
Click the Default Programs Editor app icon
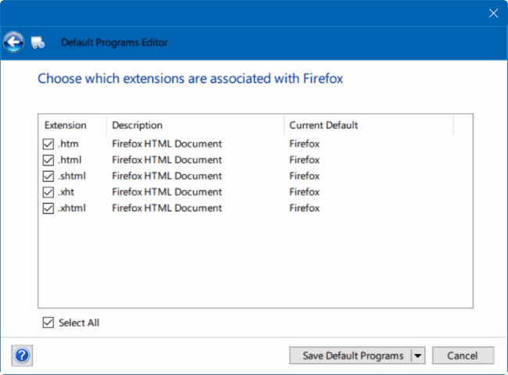pos(38,42)
